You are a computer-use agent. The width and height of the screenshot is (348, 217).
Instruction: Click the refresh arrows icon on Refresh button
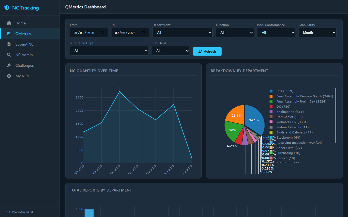[x=200, y=51]
